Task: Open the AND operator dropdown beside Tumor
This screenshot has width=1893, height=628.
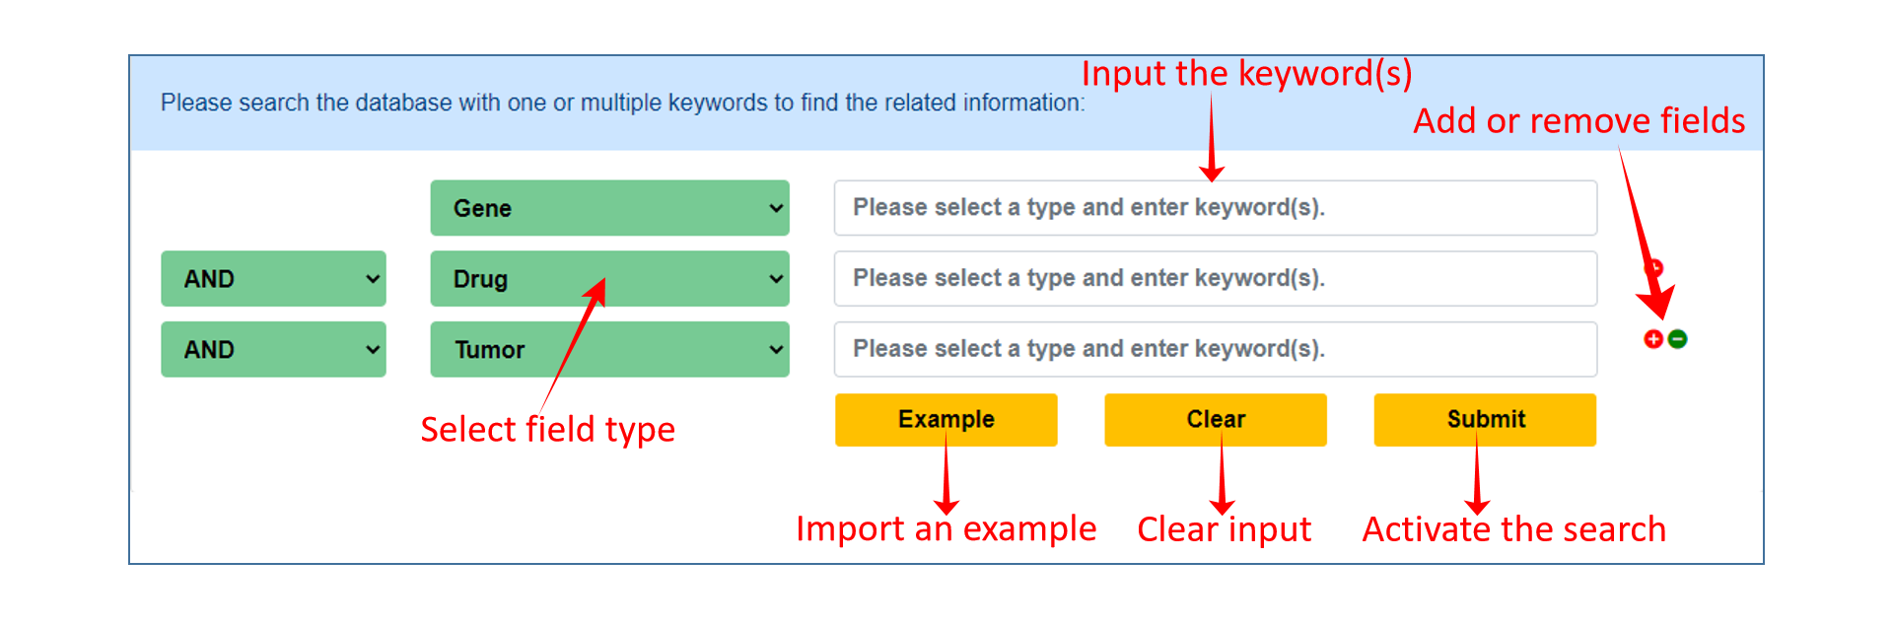Action: [273, 349]
